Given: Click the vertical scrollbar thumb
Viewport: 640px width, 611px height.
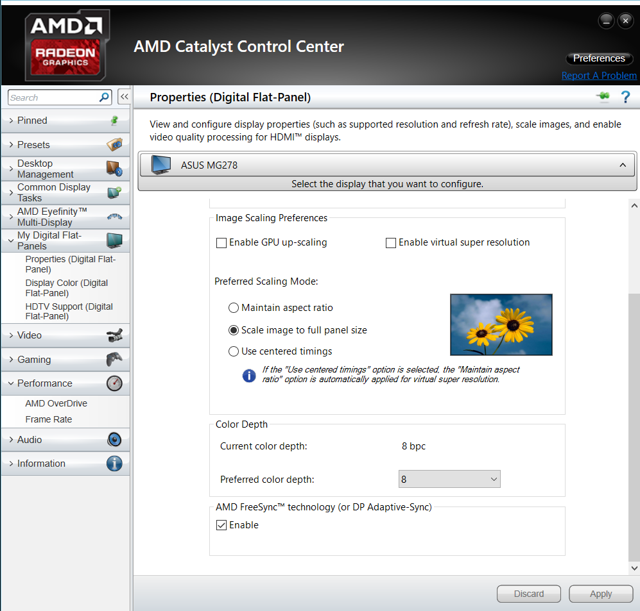Looking at the screenshot, I should click(x=634, y=427).
